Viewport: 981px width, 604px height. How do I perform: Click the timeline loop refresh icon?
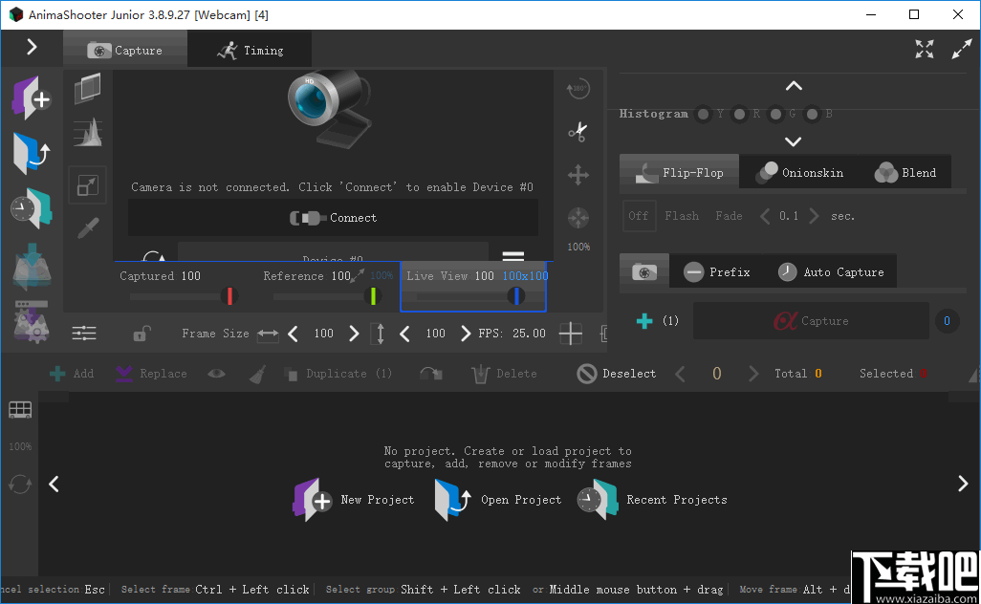tap(20, 484)
